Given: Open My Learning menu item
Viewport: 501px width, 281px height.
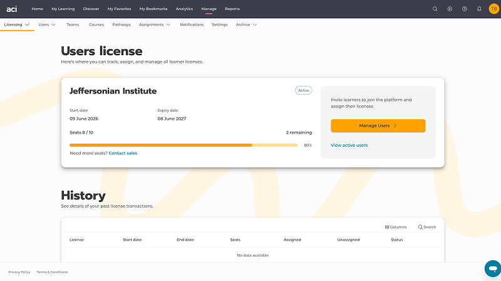Looking at the screenshot, I should click(x=63, y=9).
